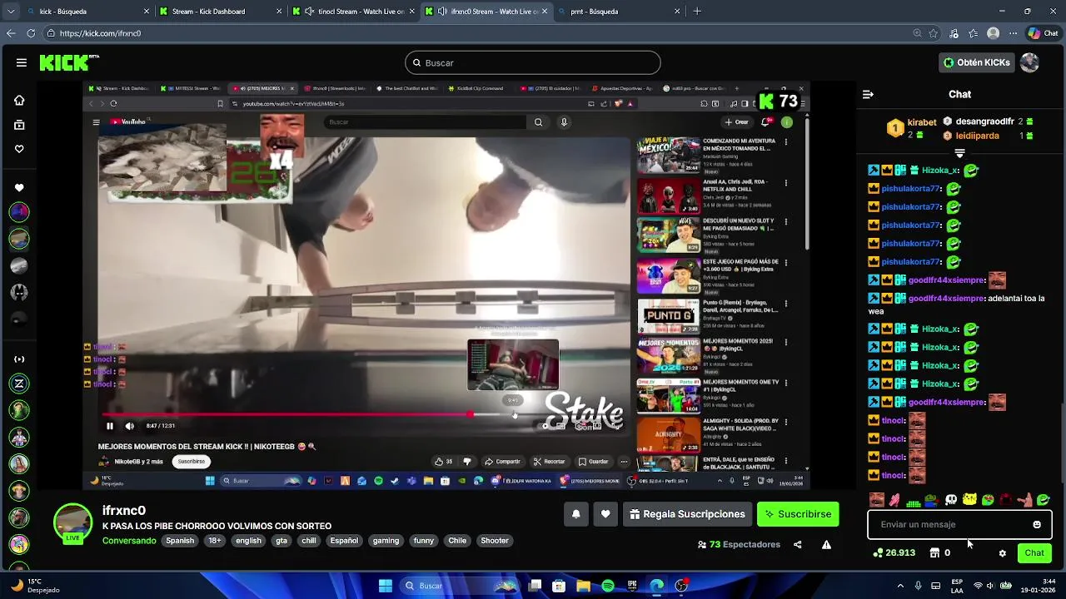This screenshot has width=1066, height=599.
Task: Bookmark this page with the star icon
Action: coord(934,33)
